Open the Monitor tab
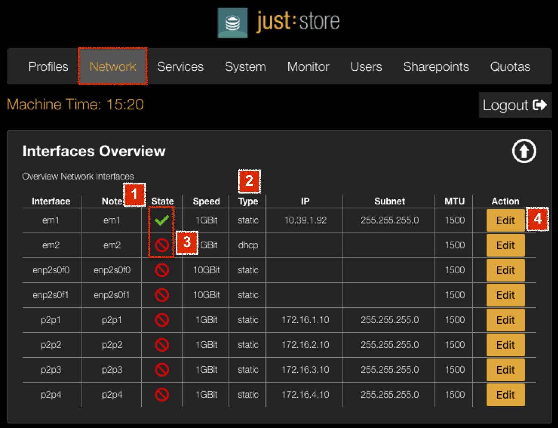Viewport: 558px width, 428px height. coord(308,66)
